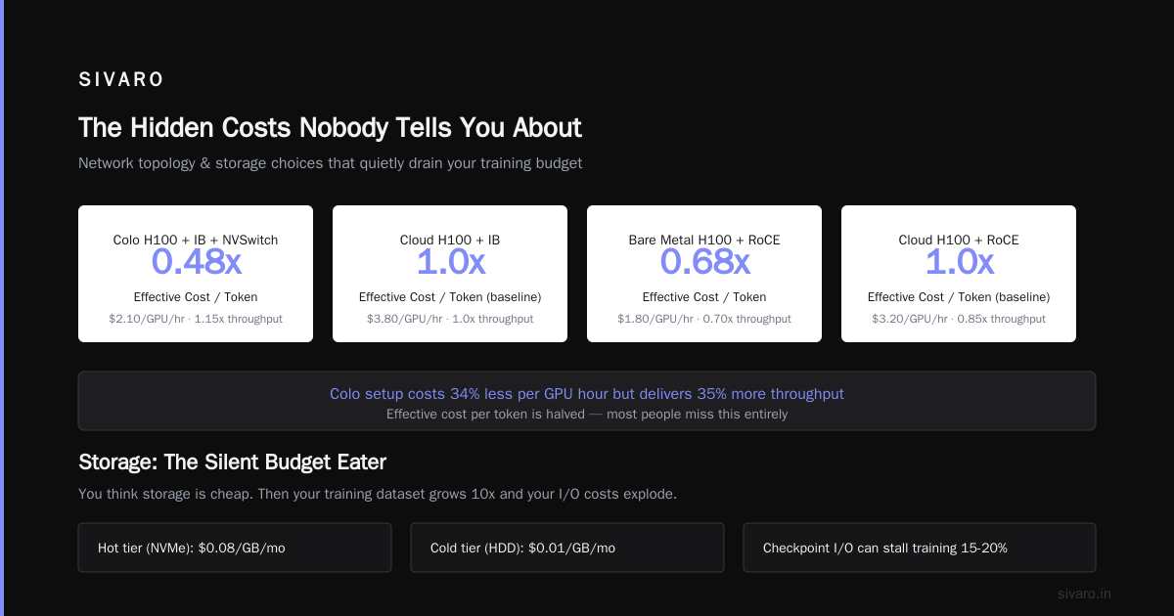
Task: Click '$3.80/GPU/hr · 1.0x throughput' text
Action: 450,319
